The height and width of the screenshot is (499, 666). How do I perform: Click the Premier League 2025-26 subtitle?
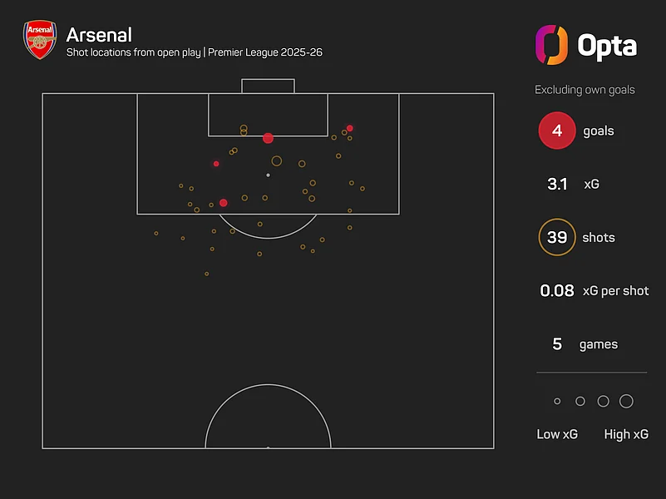pos(265,52)
